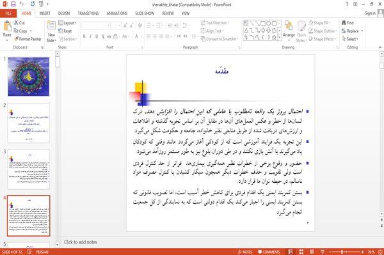Clear all formatting with eraser icon
This screenshot has height=255, width=384.
pyautogui.click(x=140, y=26)
